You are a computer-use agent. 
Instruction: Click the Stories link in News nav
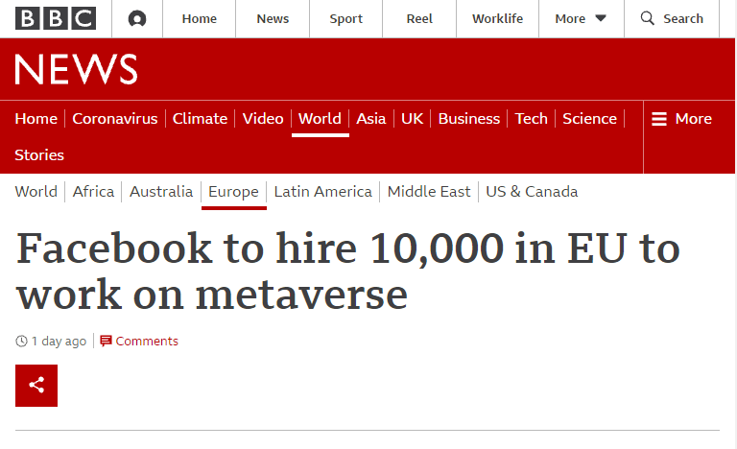pos(39,154)
